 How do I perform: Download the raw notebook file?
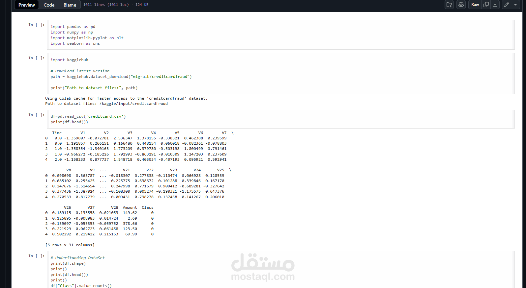click(495, 5)
